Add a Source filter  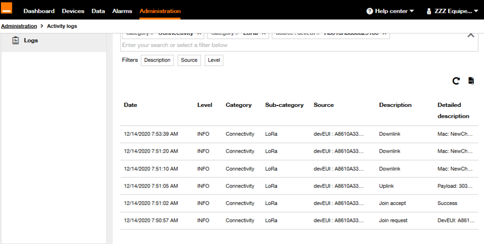[189, 60]
